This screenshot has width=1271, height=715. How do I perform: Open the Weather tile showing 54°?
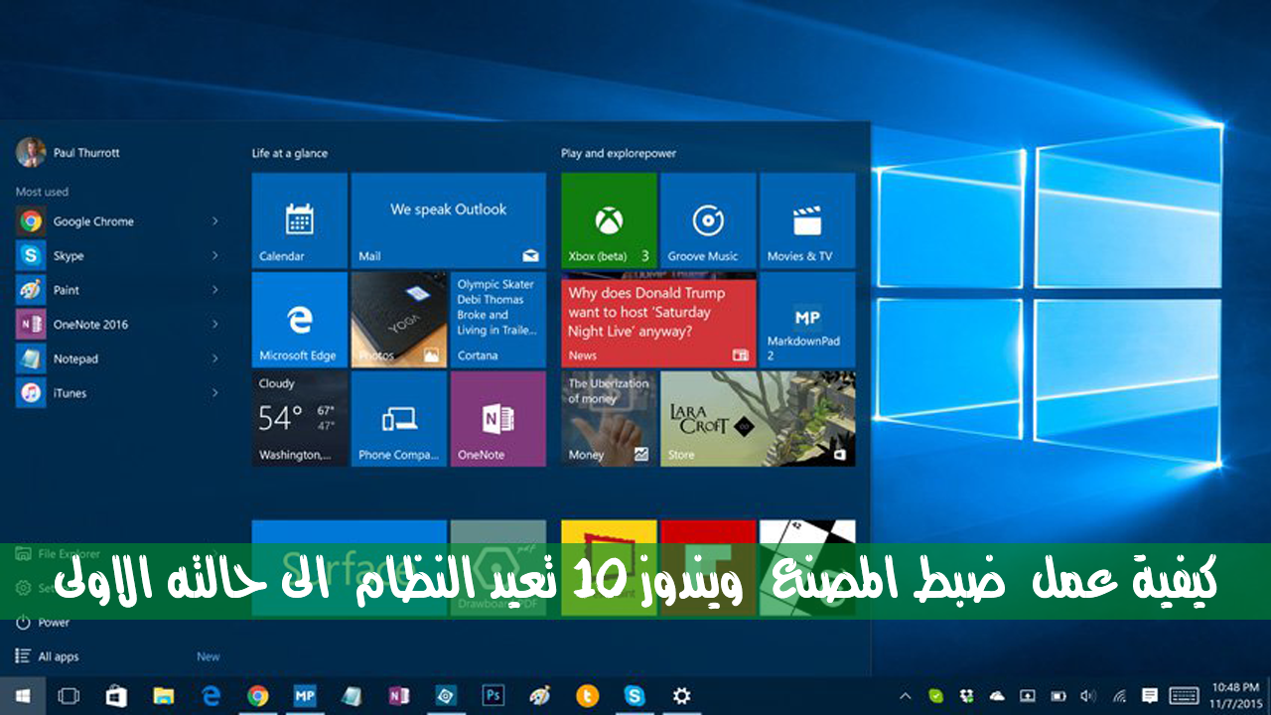pyautogui.click(x=299, y=419)
